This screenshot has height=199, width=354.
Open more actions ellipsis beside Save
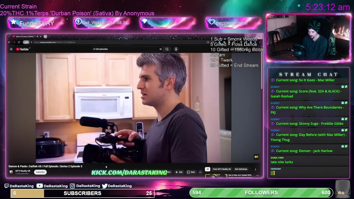click(200, 172)
